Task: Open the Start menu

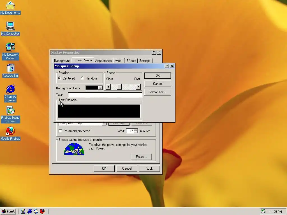Action: 8,211
